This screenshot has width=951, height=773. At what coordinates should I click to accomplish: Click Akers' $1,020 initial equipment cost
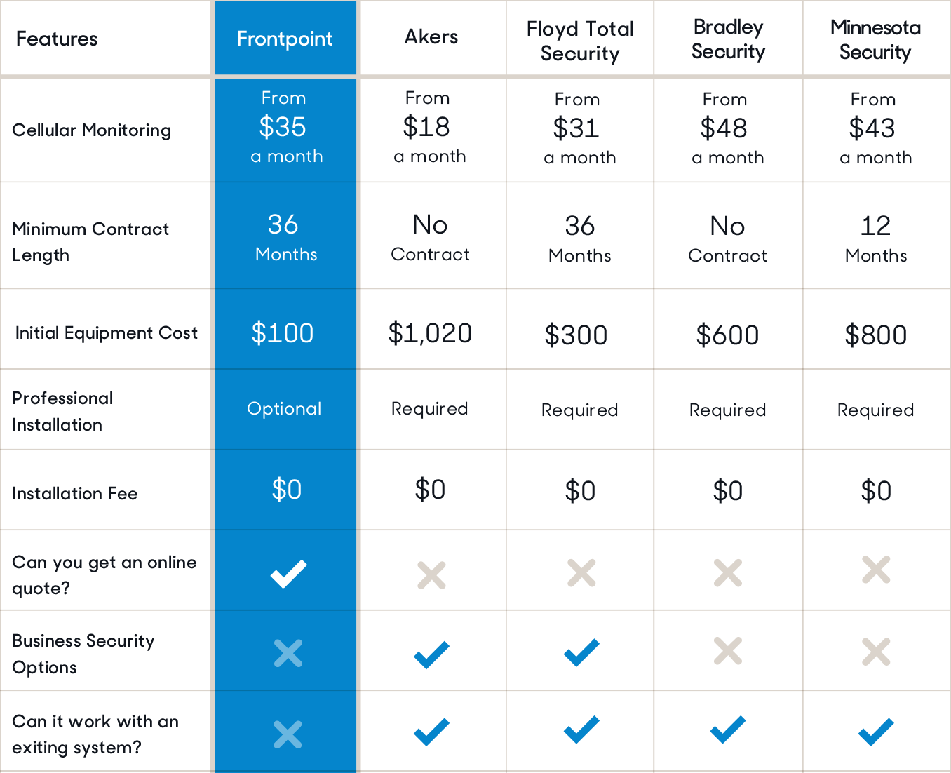(x=430, y=332)
